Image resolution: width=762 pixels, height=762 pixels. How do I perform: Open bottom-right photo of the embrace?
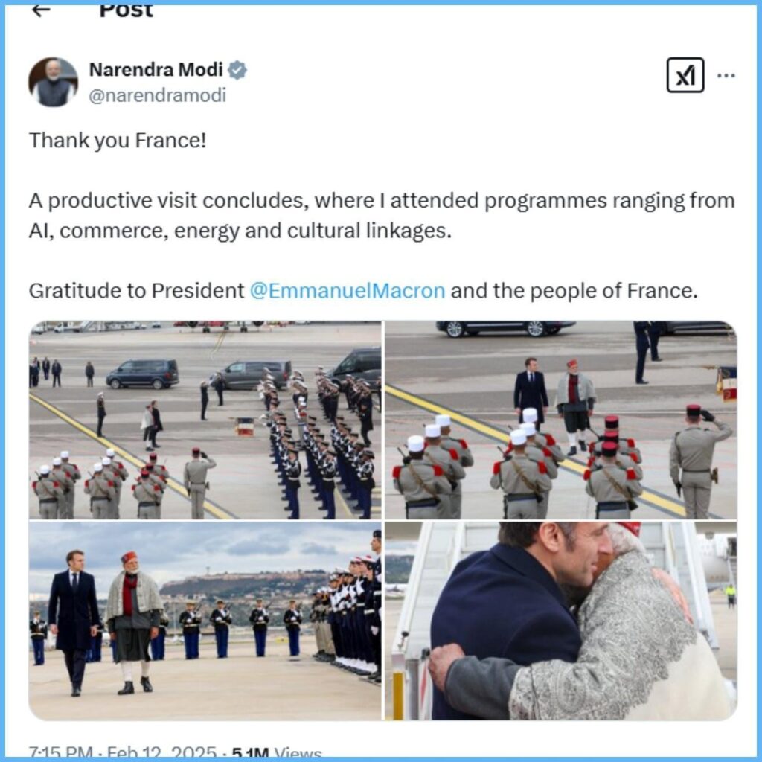[561, 621]
